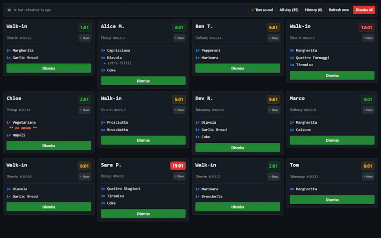Click New status on Alice M. card
This screenshot has height=238, width=381.
180,38
